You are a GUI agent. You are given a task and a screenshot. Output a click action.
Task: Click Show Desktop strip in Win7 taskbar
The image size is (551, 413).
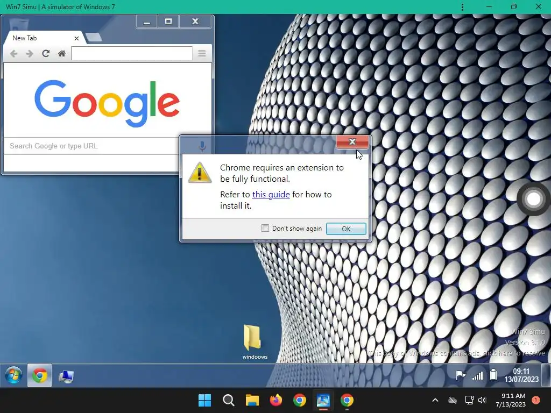point(546,375)
